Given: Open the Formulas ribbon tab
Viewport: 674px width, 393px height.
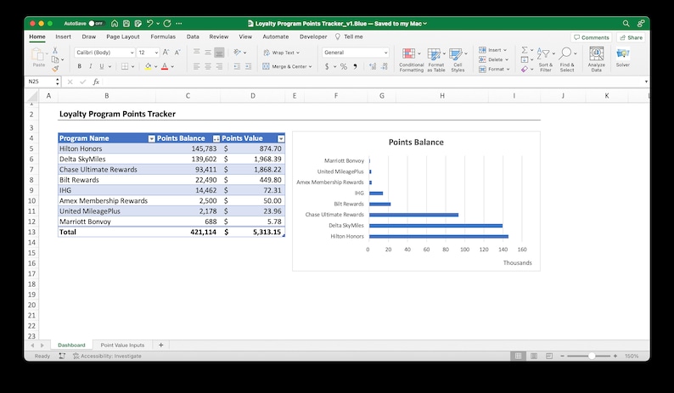Looking at the screenshot, I should (163, 36).
